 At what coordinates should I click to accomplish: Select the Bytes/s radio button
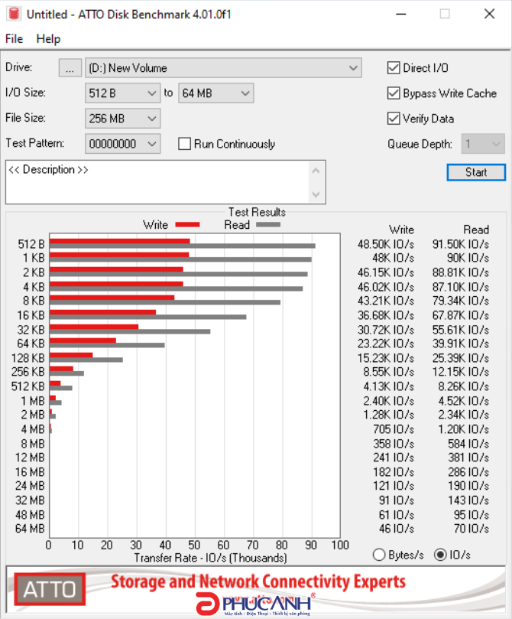point(379,555)
